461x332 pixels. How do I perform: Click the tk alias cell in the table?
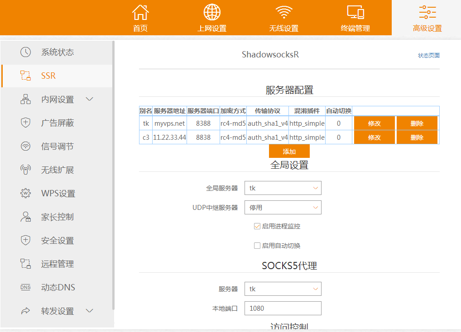click(x=146, y=123)
